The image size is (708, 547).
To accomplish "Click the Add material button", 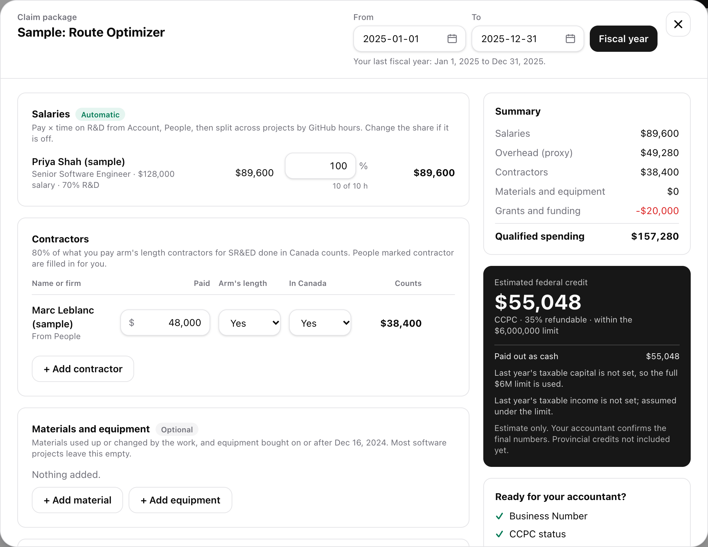I will tap(77, 500).
